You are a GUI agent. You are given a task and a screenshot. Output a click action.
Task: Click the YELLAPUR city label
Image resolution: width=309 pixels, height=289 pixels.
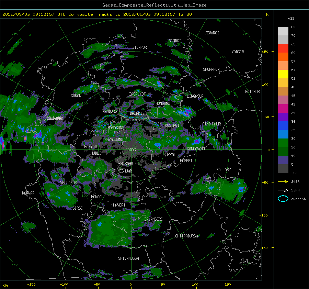[68, 183]
